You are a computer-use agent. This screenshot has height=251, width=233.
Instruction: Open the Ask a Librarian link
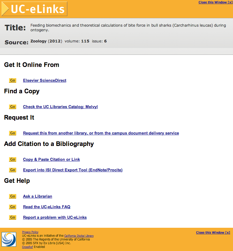tap(38, 196)
